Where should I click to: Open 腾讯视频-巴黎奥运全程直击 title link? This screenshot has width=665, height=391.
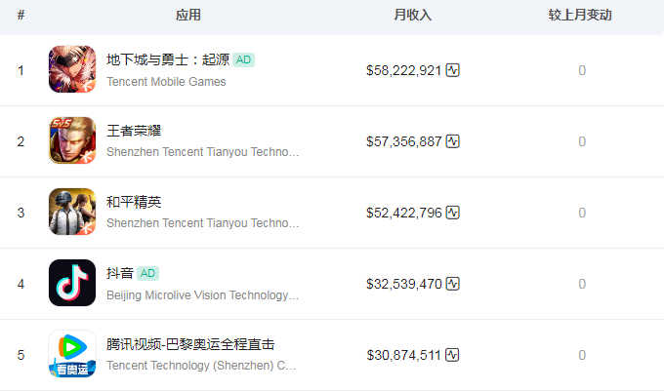190,344
